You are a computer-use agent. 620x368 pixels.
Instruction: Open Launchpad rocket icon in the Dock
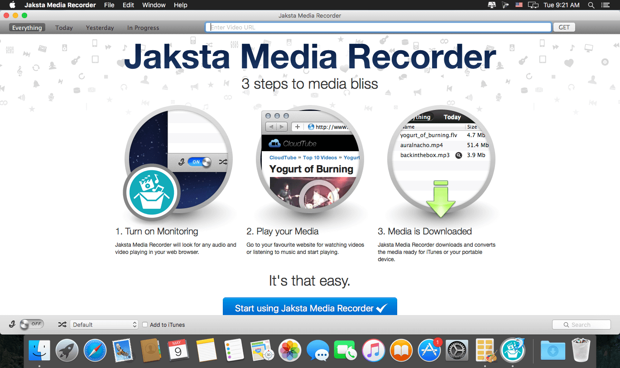coord(67,351)
